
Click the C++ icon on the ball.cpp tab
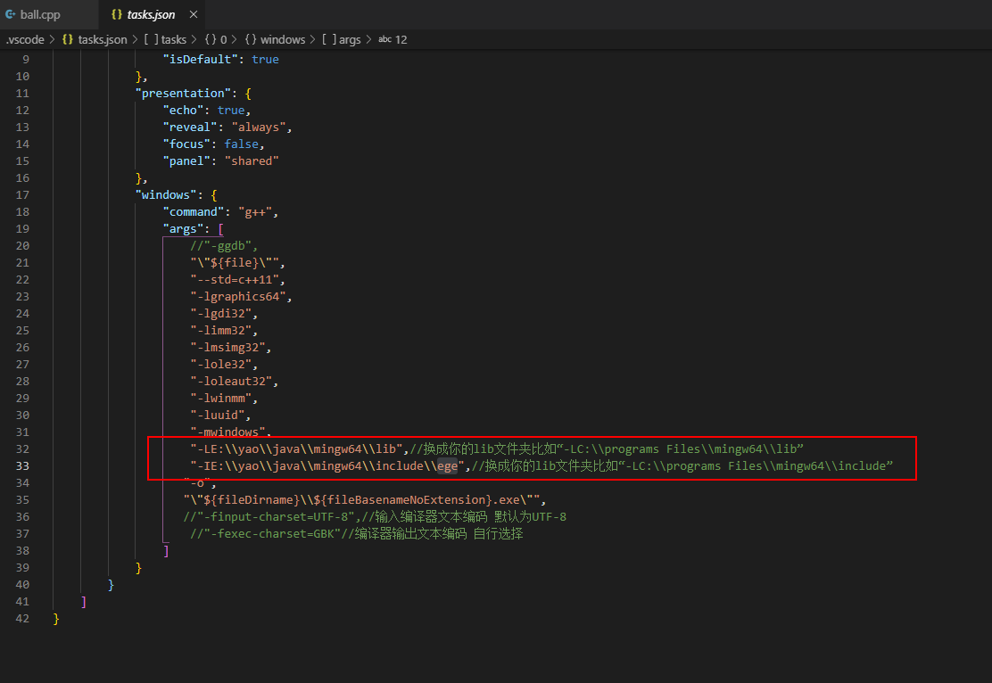(x=12, y=13)
